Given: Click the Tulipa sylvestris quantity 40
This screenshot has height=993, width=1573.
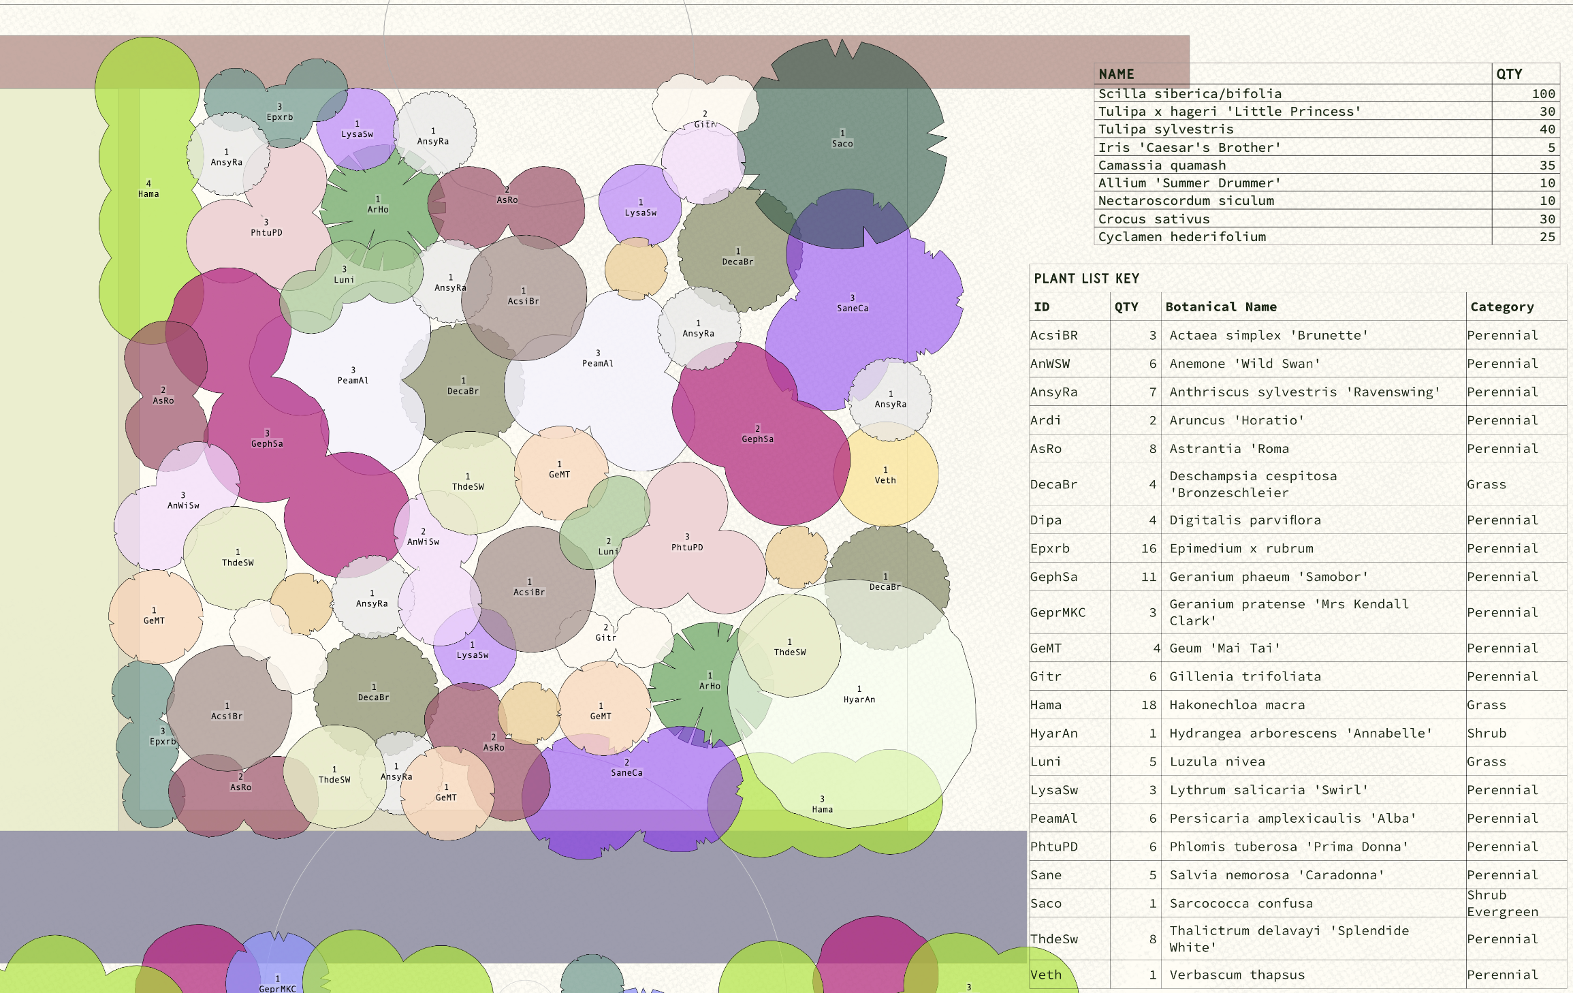Looking at the screenshot, I should click(x=1548, y=129).
